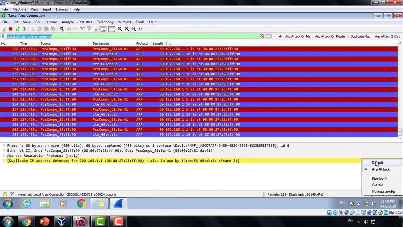Screen dimensions: 403x227
Task: Jump to the first packet icon
Action: click(89, 29)
